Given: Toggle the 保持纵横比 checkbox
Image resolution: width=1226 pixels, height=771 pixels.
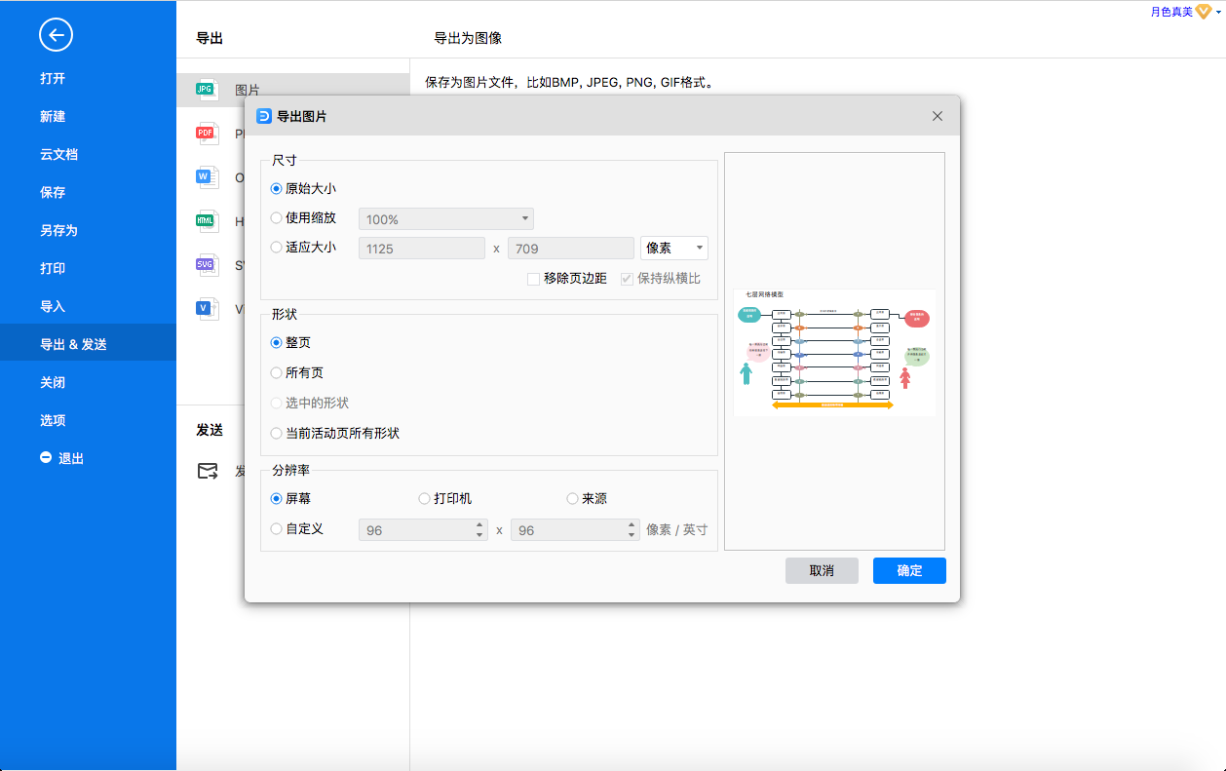Looking at the screenshot, I should pos(661,279).
